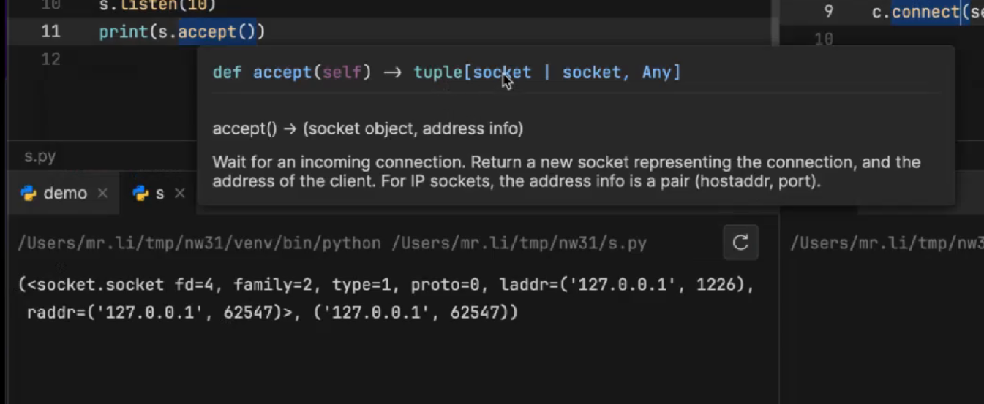
Task: Click line number 12 in the gutter
Action: click(51, 59)
